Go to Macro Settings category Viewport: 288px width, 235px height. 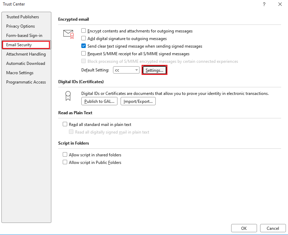[20, 73]
